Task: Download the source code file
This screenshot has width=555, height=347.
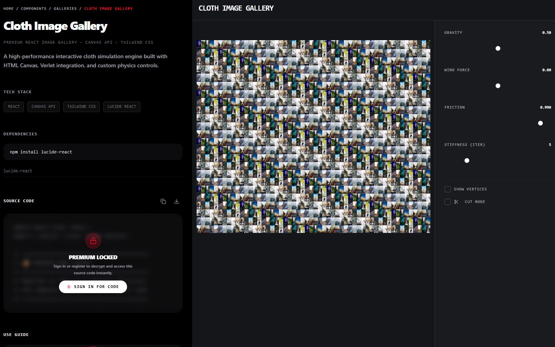Action: tap(177, 201)
